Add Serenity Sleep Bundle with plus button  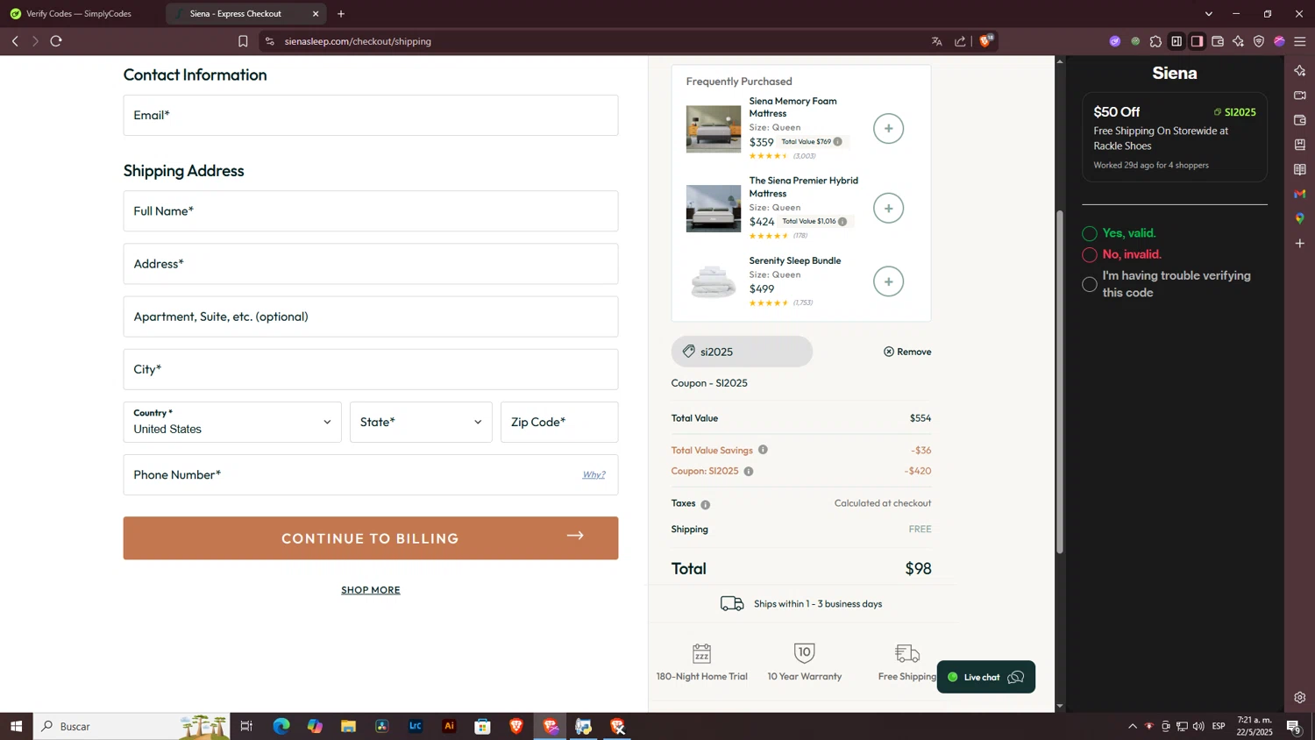(x=888, y=281)
